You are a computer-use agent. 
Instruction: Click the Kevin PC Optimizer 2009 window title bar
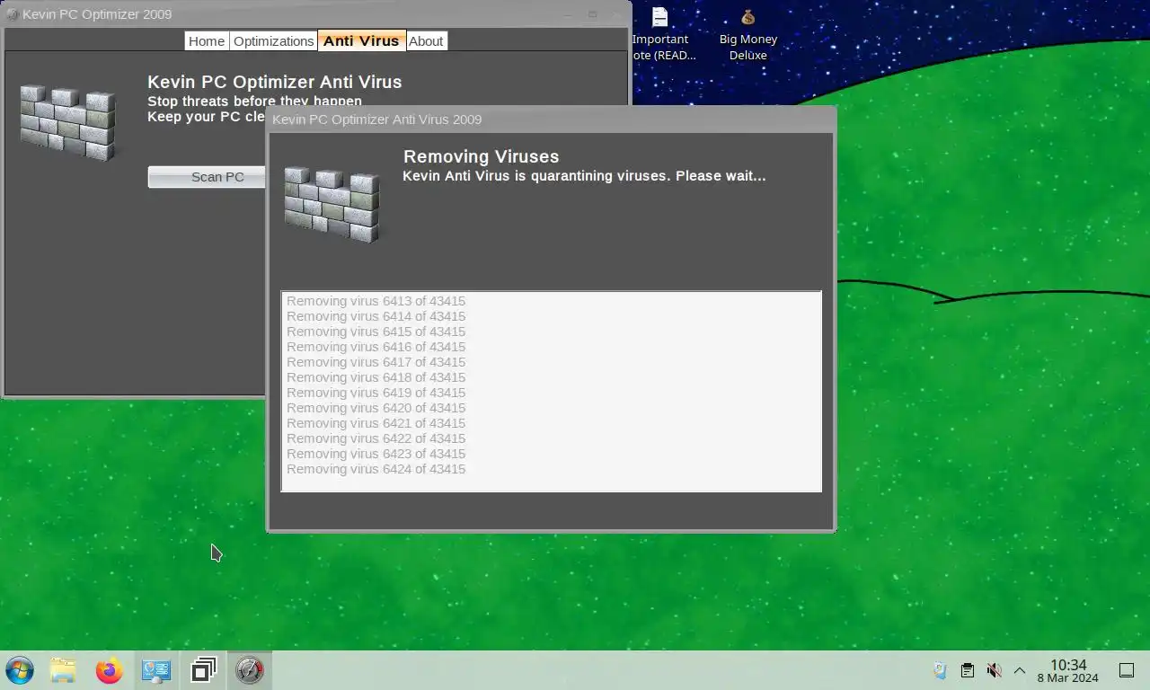[316, 14]
